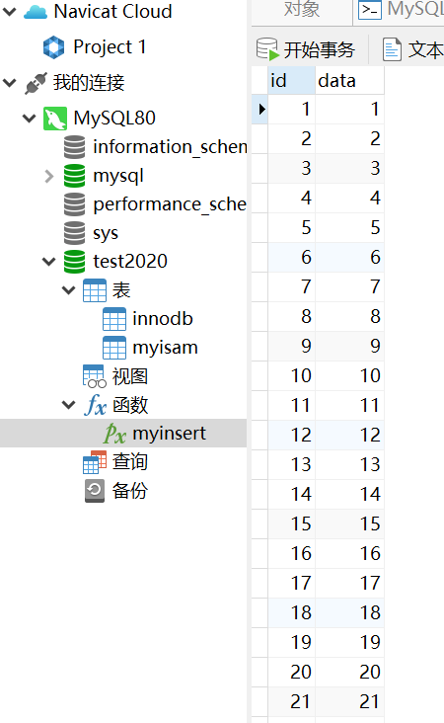Image resolution: width=444 pixels, height=723 pixels.
Task: Click data cell with value 6
Action: pyautogui.click(x=349, y=257)
